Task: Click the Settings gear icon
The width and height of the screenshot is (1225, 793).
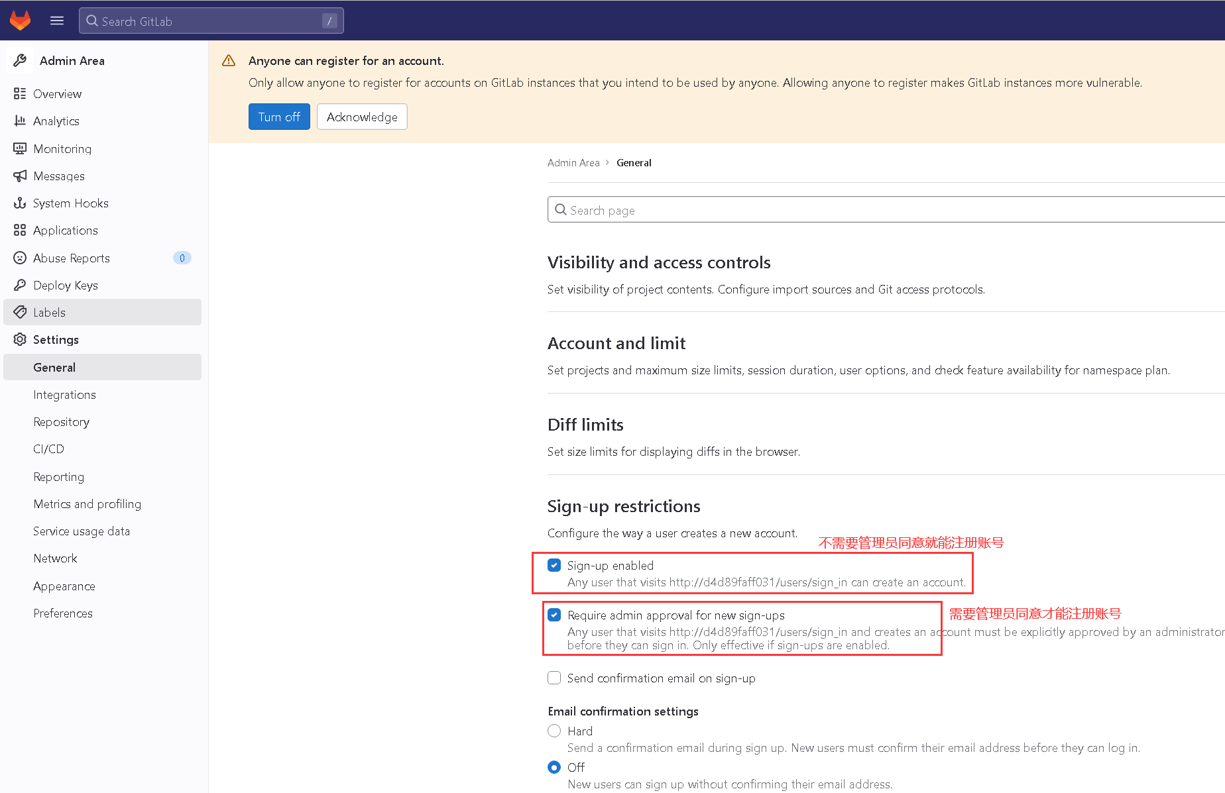Action: click(20, 339)
